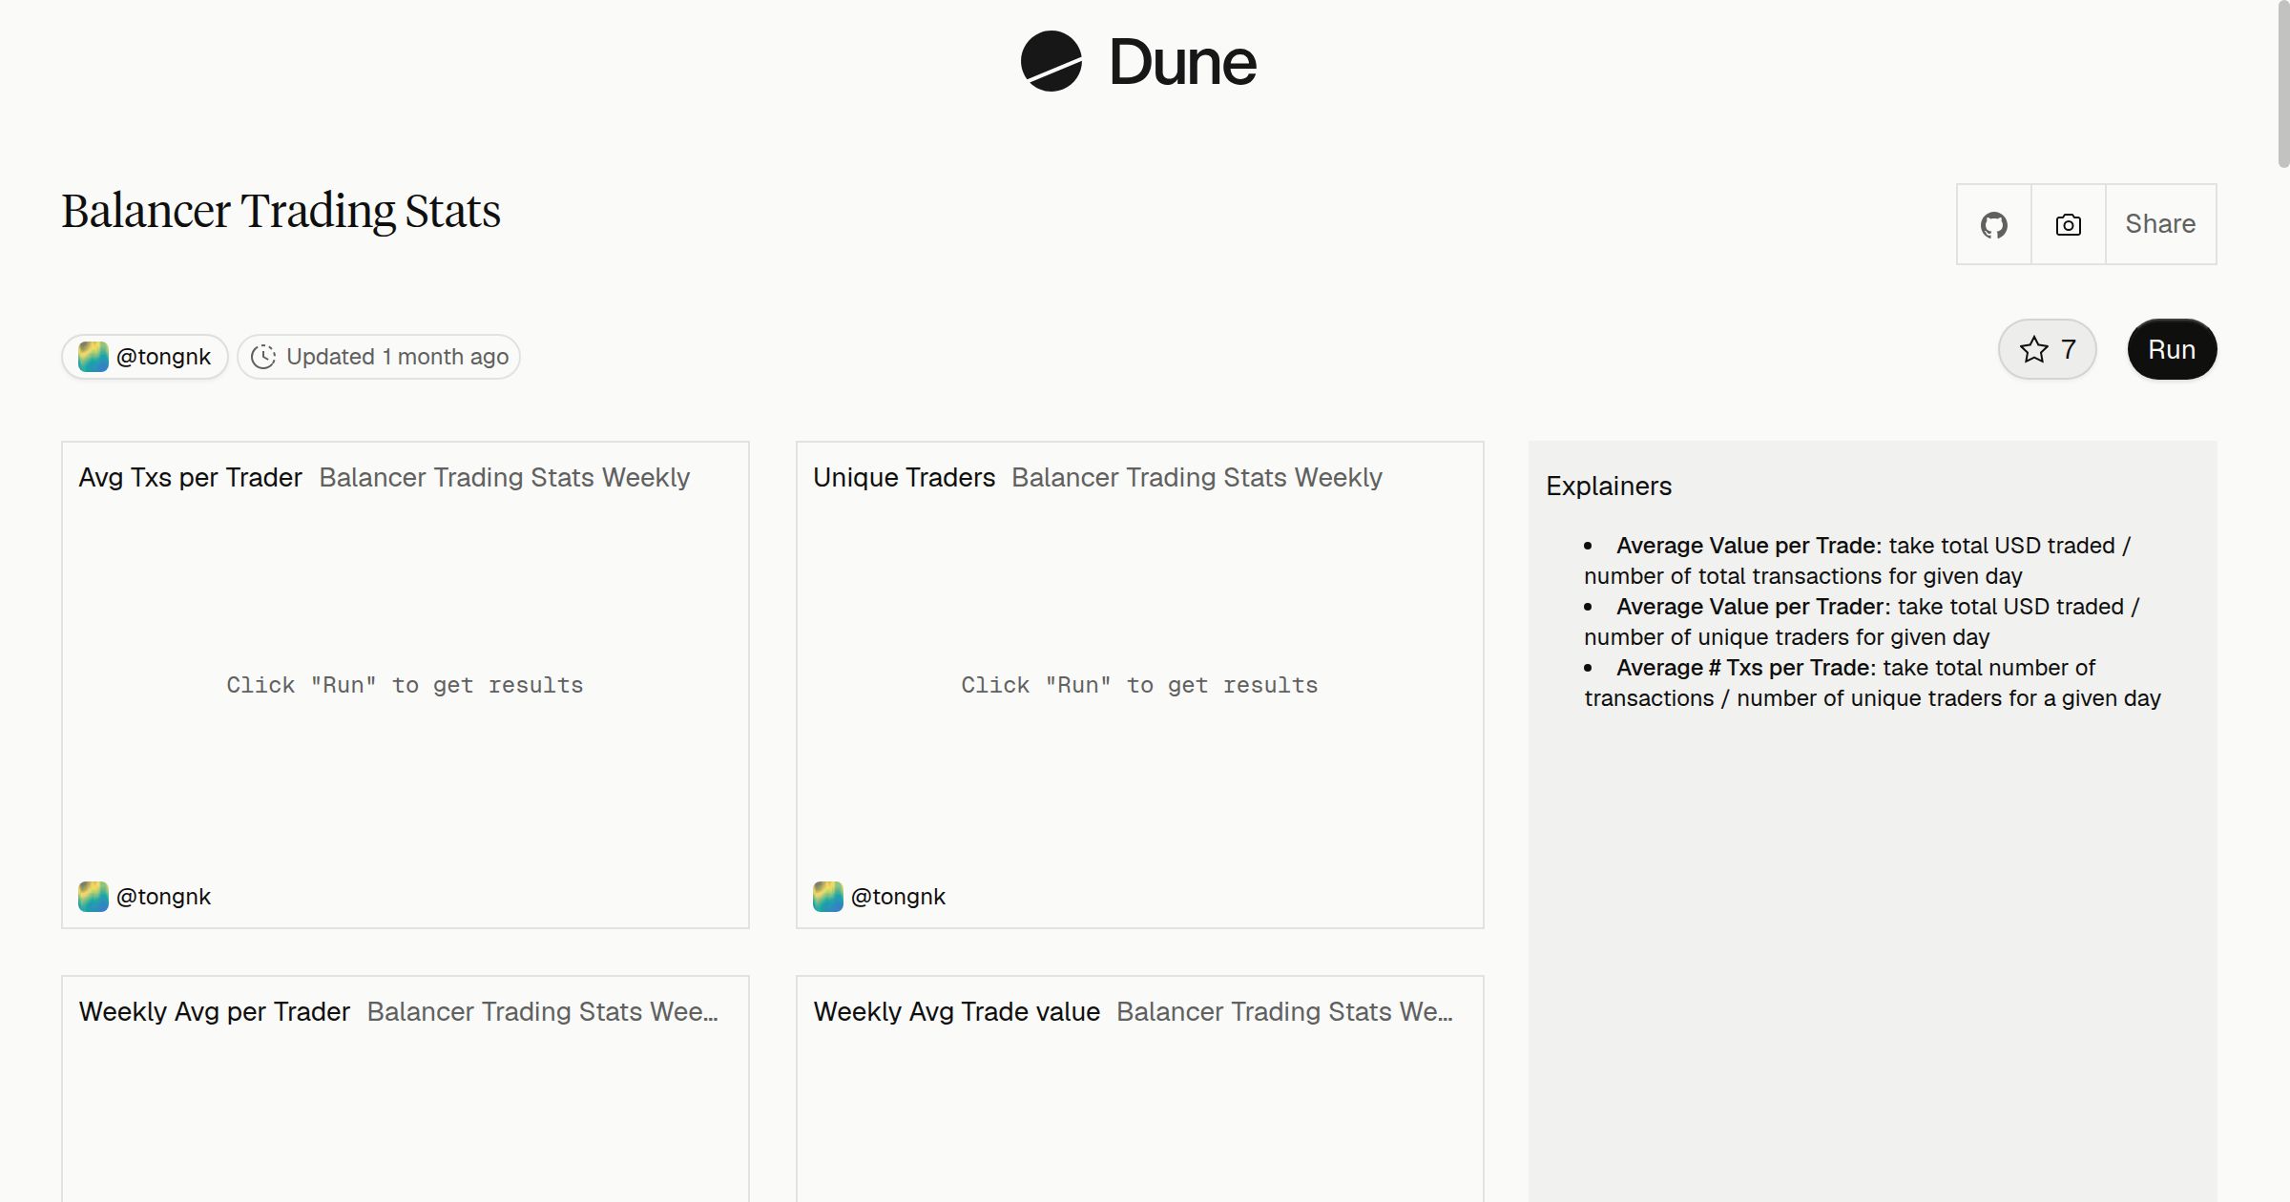Open Balancer Trading Stats Weekly query in Avg Txs card
Screen dimensions: 2290x1202
(x=504, y=477)
